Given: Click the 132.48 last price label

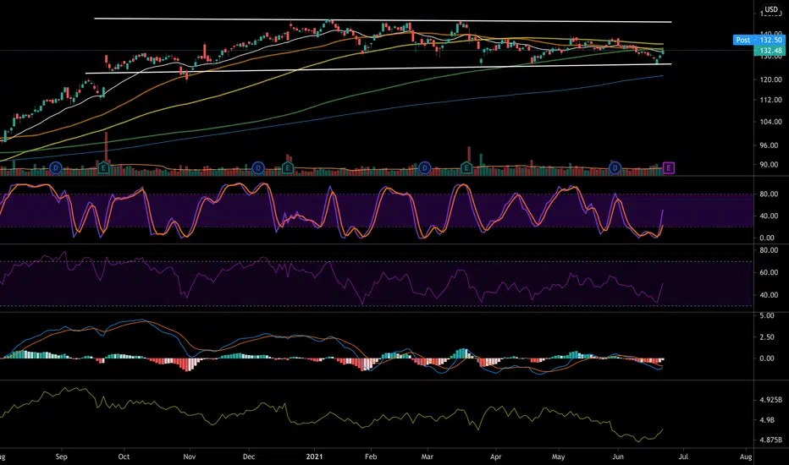Looking at the screenshot, I should coord(770,50).
